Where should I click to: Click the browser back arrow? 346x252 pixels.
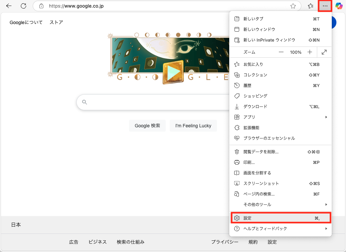(x=9, y=6)
